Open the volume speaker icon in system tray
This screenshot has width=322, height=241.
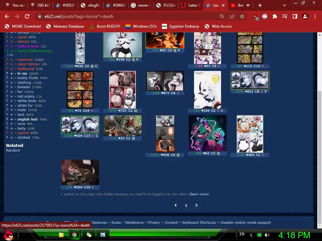click(267, 235)
